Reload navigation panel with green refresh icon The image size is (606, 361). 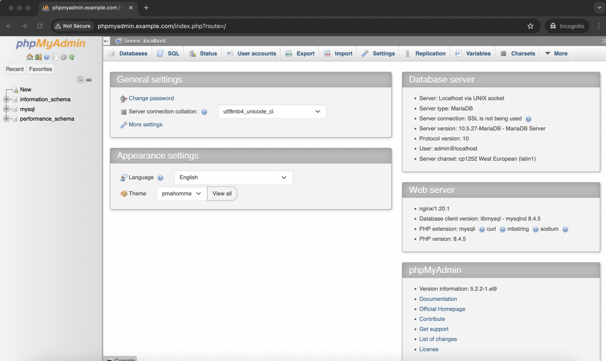click(x=72, y=57)
